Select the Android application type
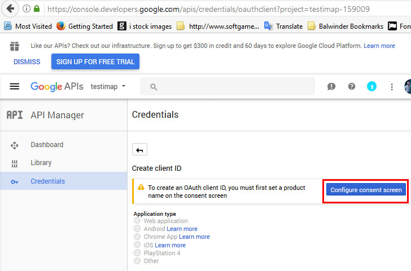This screenshot has height=271, width=411. (137, 229)
